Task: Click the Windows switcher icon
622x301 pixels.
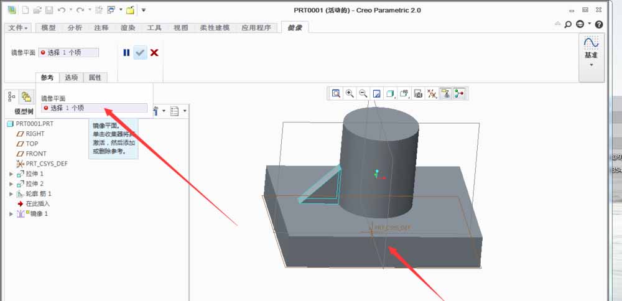Action: coord(111,10)
